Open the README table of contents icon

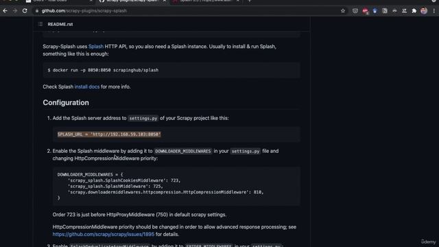pyautogui.click(x=40, y=25)
